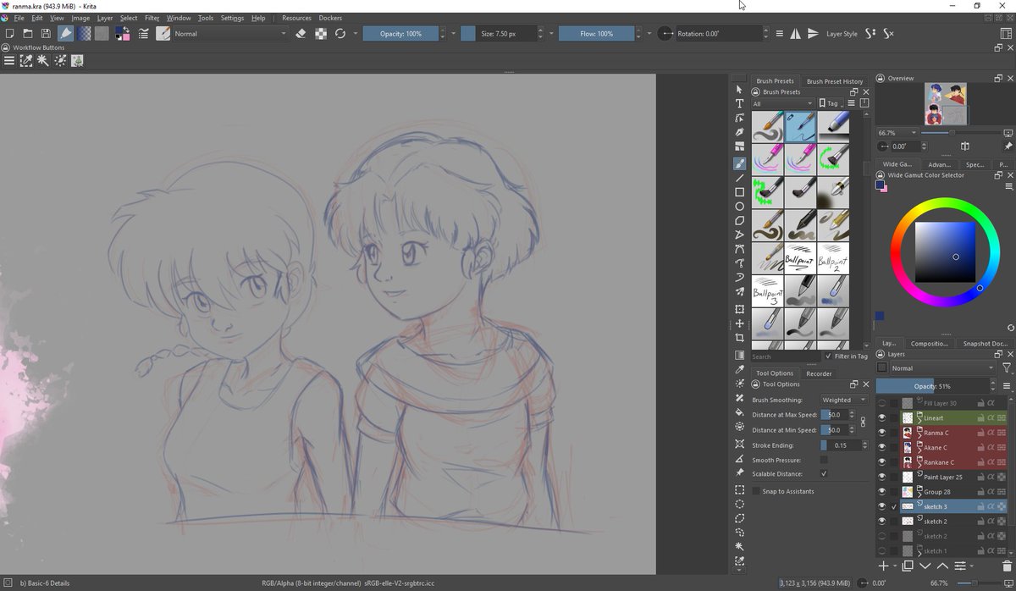Hide the Ranma C layer
Viewport: 1016px width, 591px height.
(881, 433)
